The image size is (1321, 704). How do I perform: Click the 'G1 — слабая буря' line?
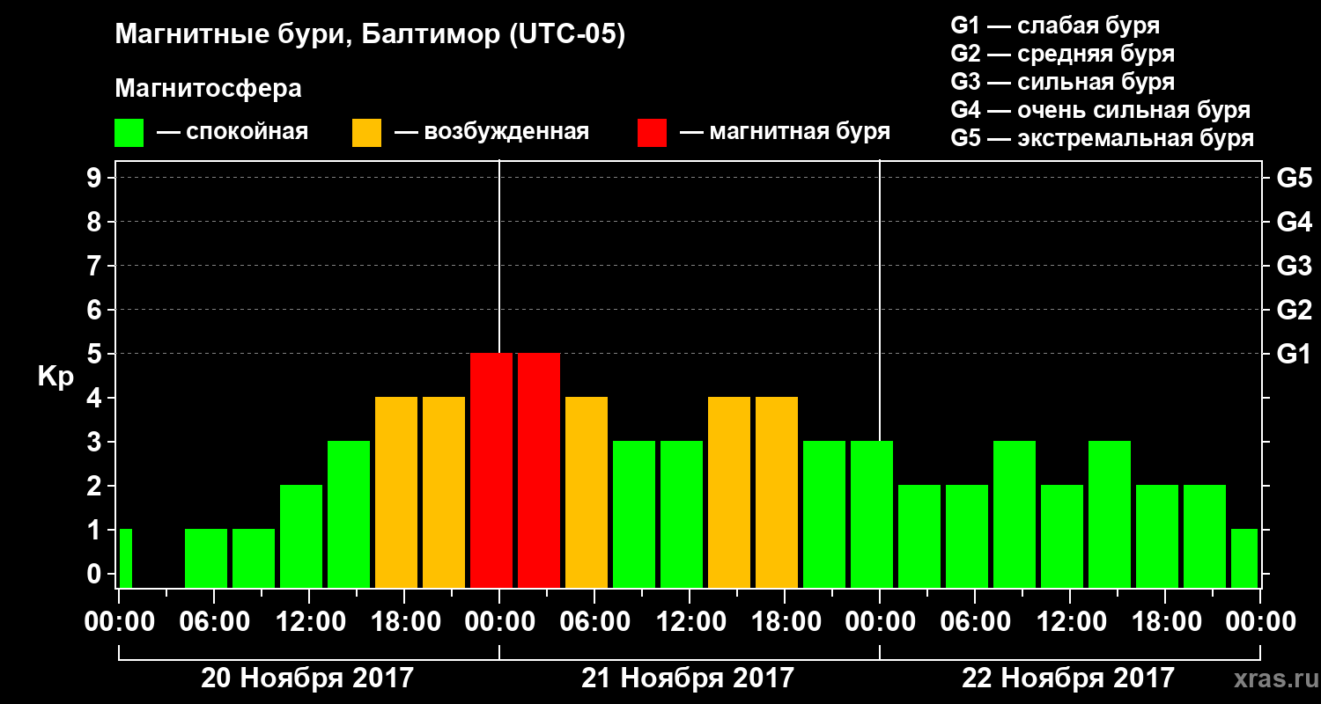[1055, 26]
